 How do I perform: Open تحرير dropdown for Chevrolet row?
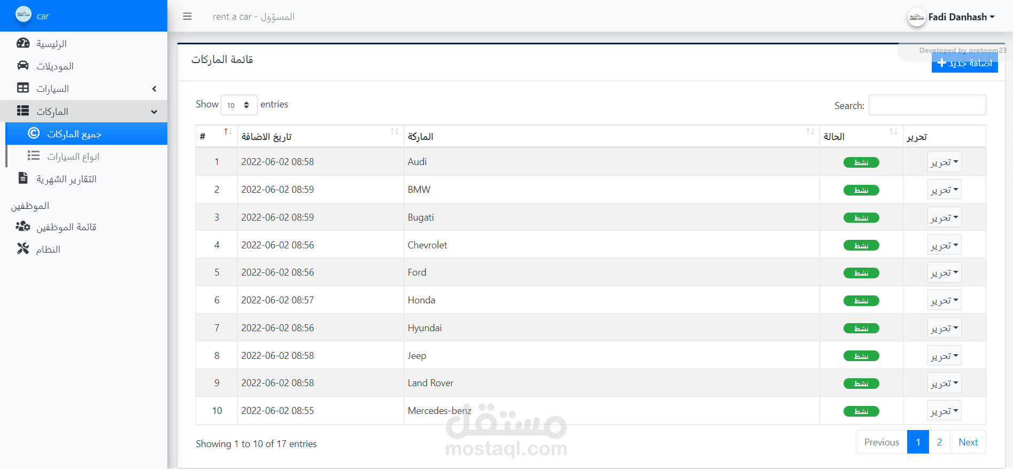pyautogui.click(x=944, y=245)
